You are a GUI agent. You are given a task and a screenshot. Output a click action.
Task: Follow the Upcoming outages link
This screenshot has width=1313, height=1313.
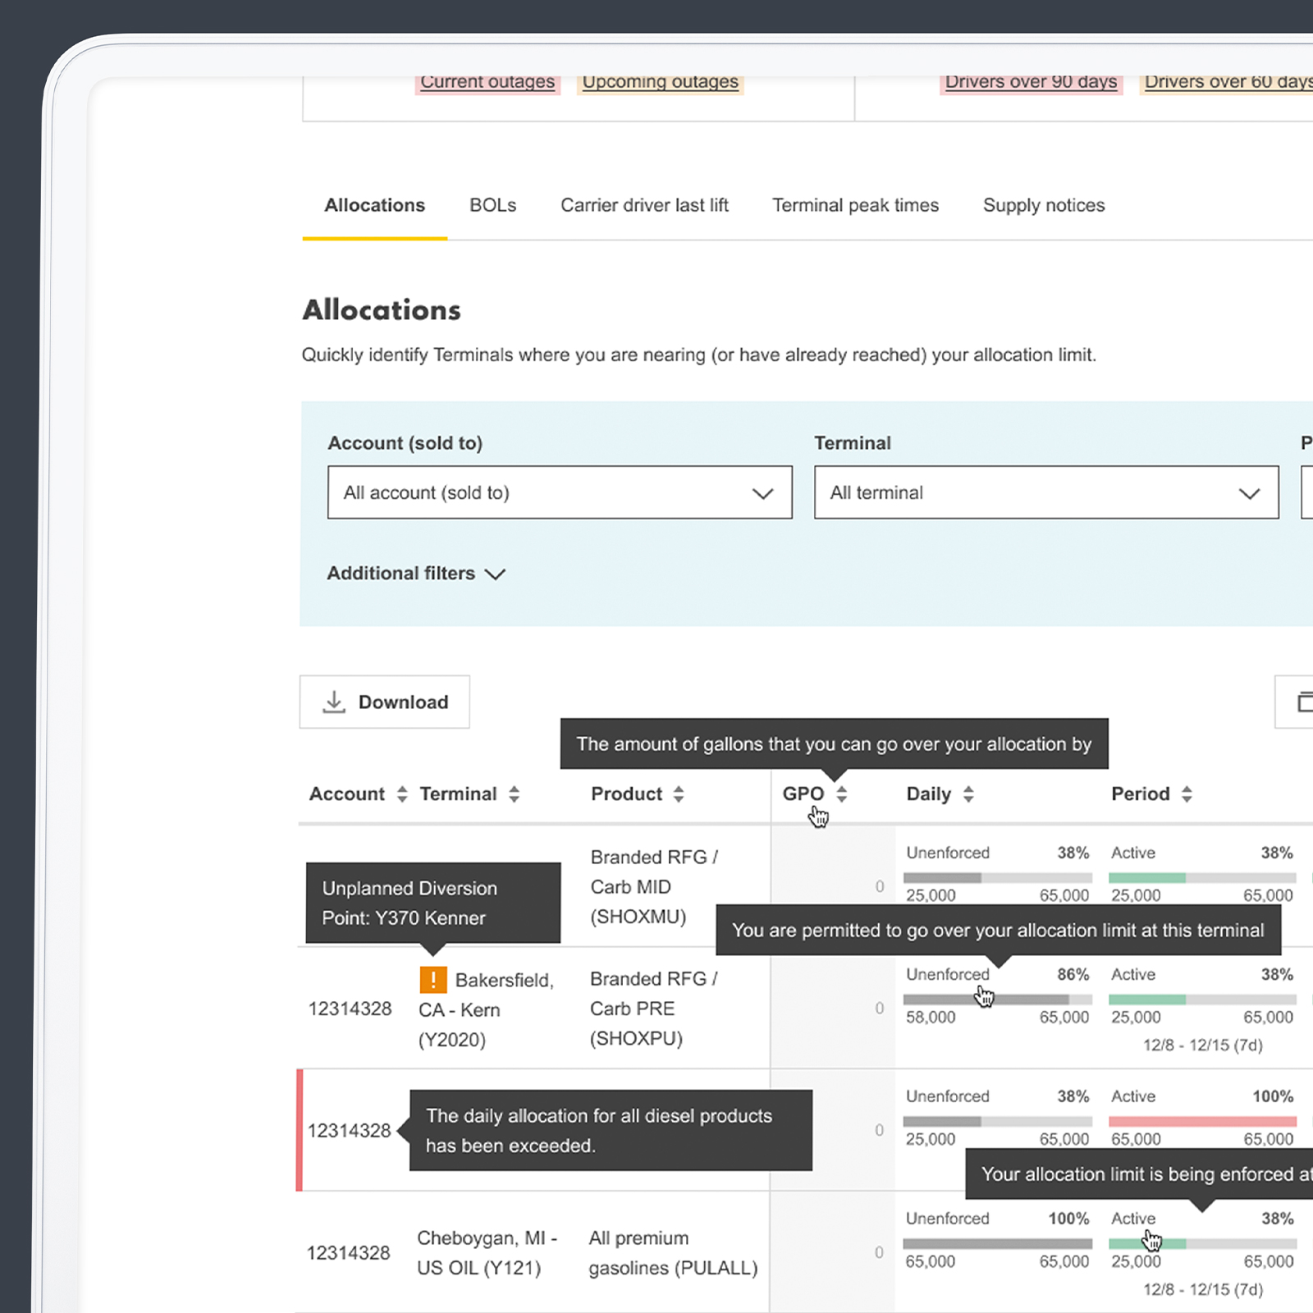click(x=660, y=82)
